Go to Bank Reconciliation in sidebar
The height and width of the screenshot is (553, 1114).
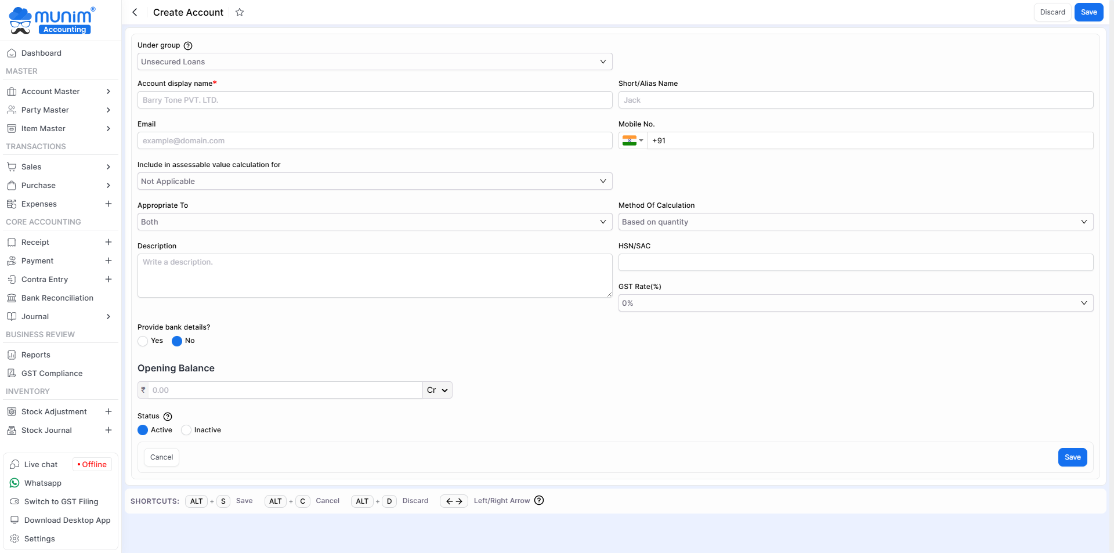click(x=57, y=298)
